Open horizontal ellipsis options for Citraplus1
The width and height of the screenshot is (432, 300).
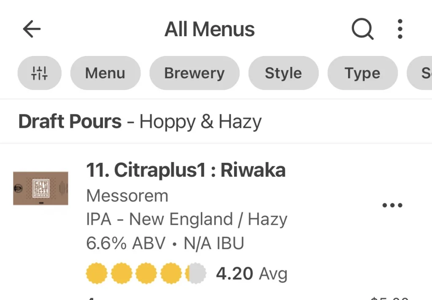click(x=392, y=205)
